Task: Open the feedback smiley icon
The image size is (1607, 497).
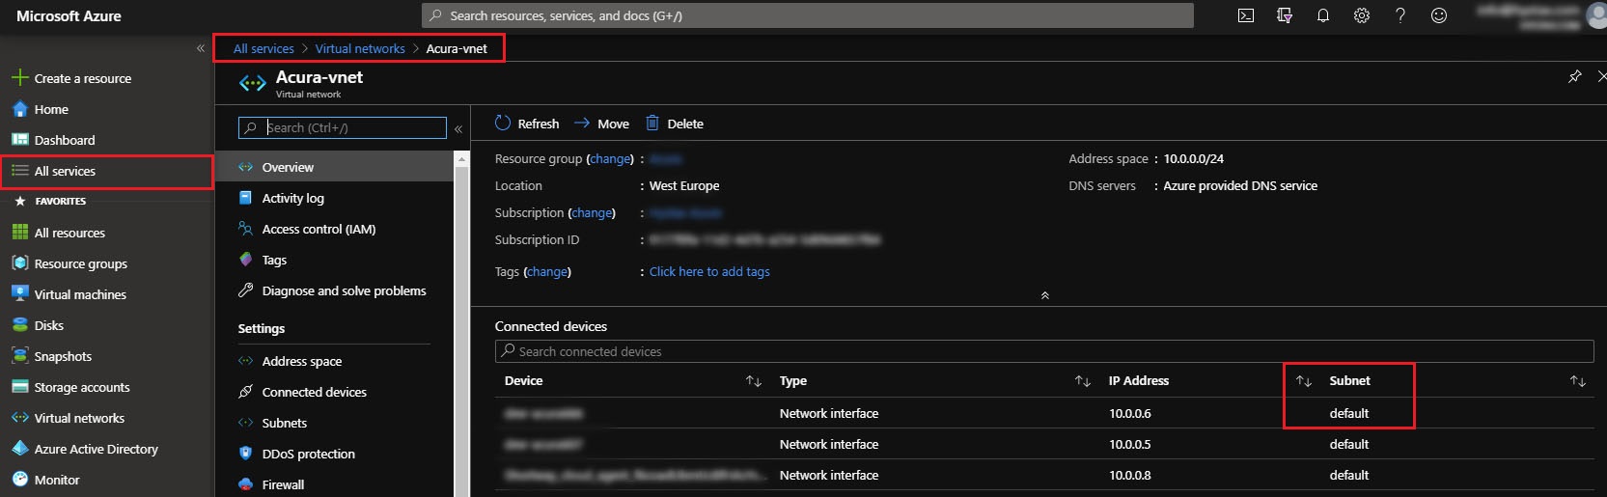Action: pyautogui.click(x=1439, y=15)
